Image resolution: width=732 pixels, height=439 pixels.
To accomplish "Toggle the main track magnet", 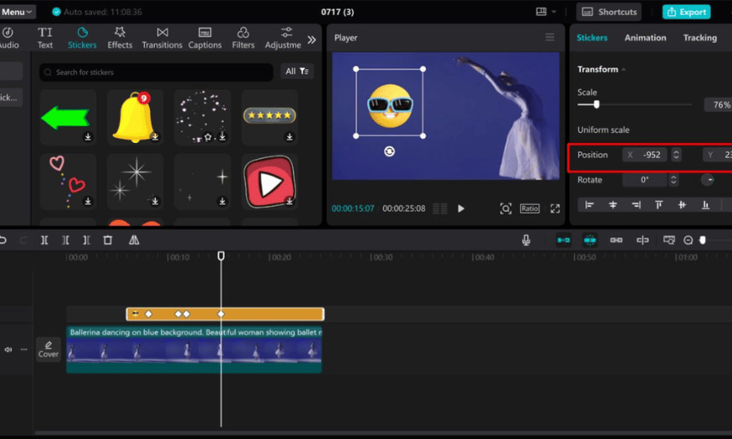I will point(564,240).
